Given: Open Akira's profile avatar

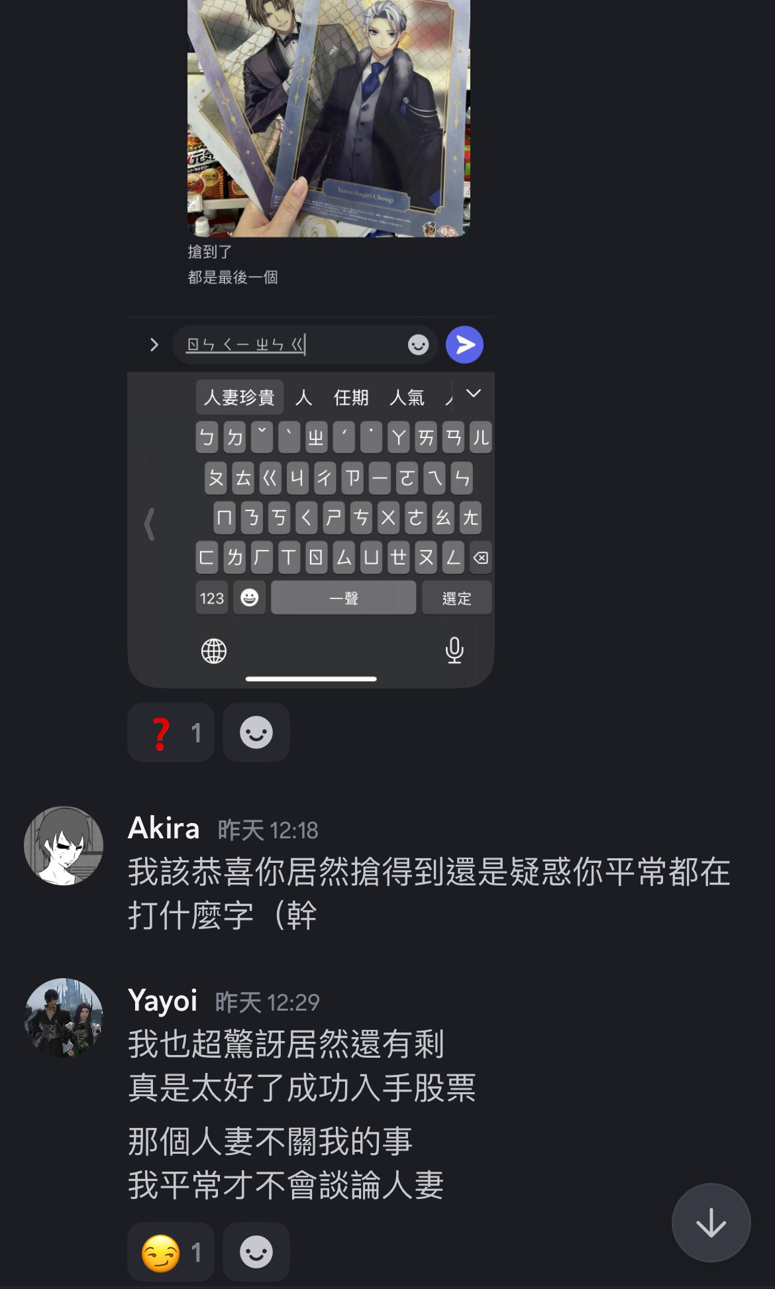Looking at the screenshot, I should coord(64,846).
